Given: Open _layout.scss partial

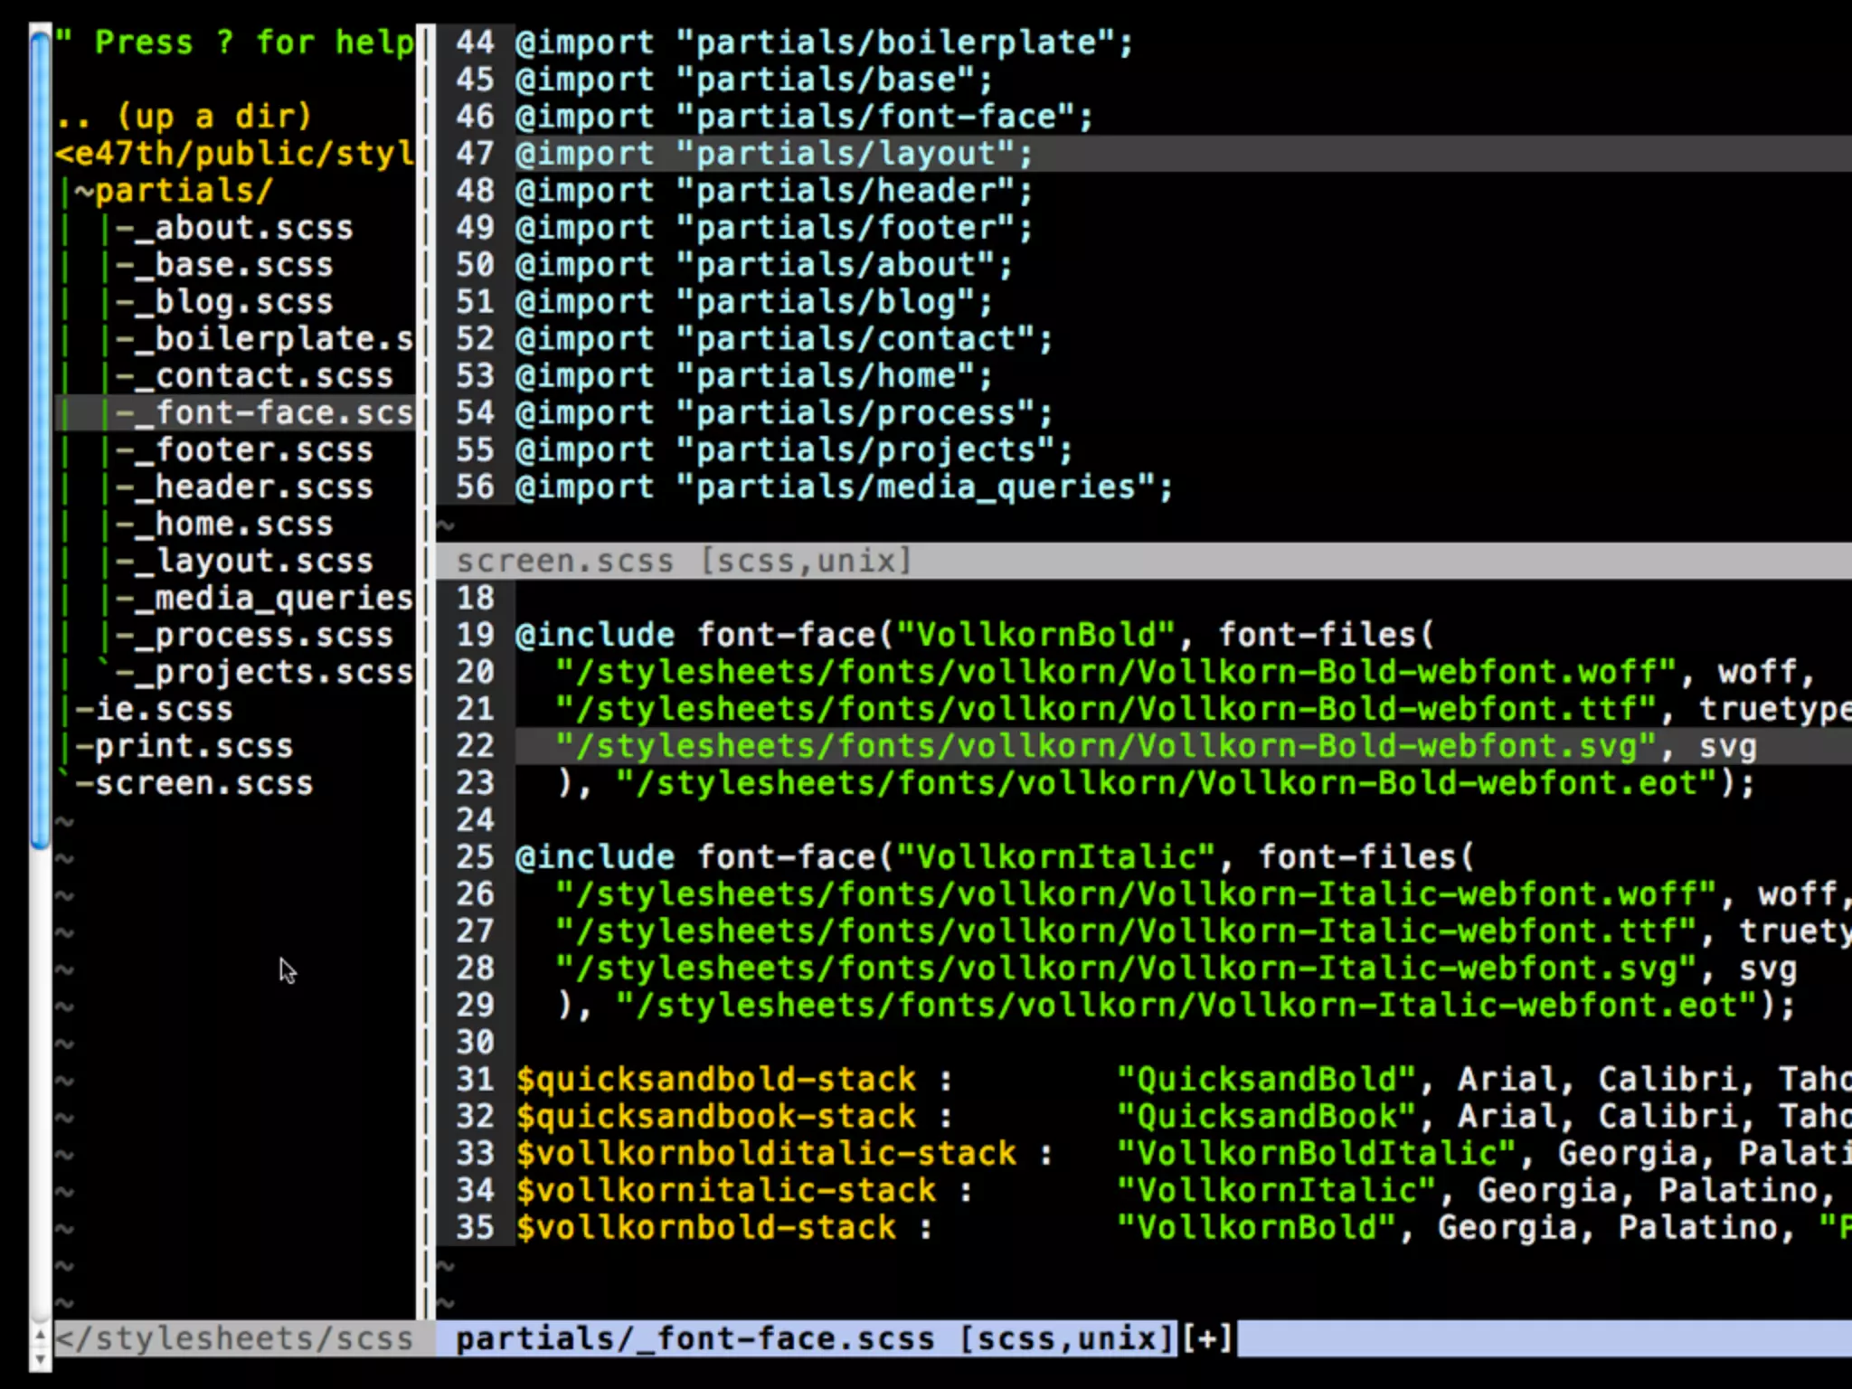Looking at the screenshot, I should [263, 562].
